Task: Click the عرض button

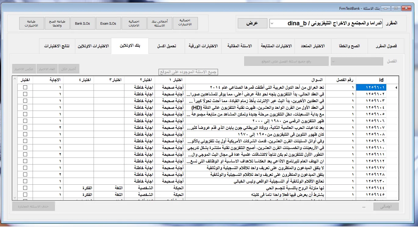Action: [252, 23]
